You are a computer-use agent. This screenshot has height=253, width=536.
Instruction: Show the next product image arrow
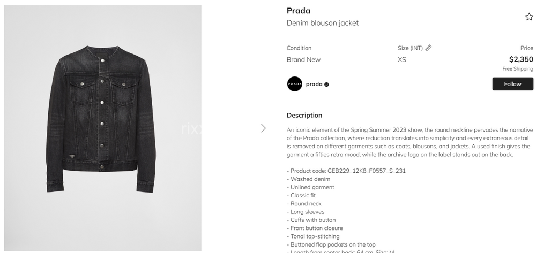pos(263,128)
